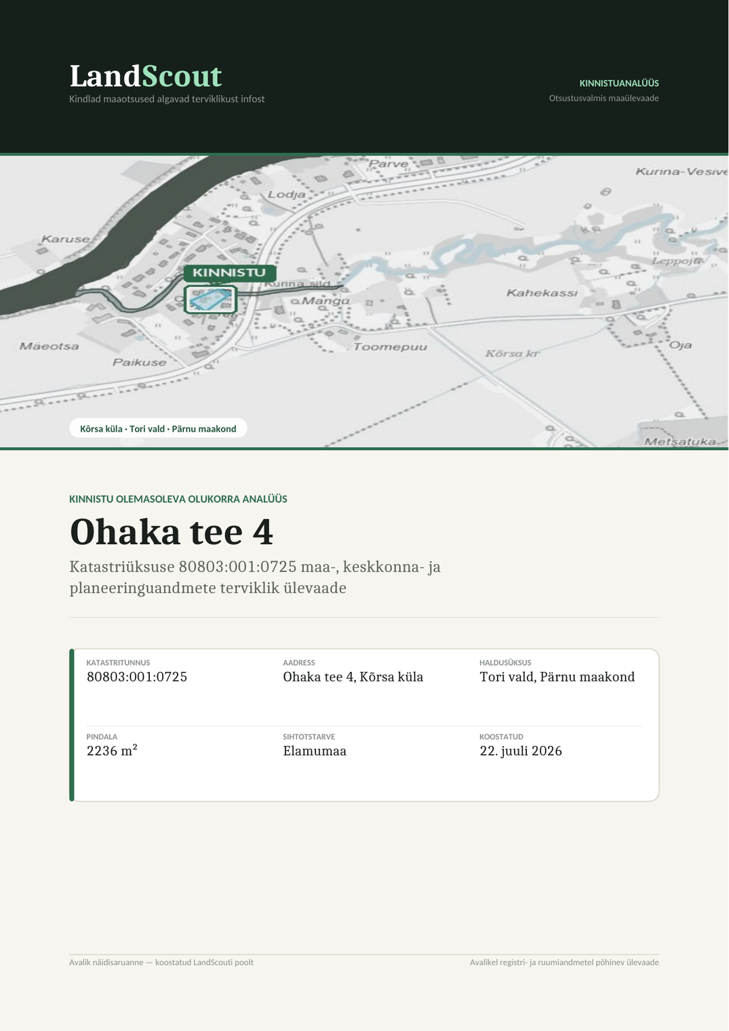Click the KATASTRITUNNUS field label
This screenshot has width=729, height=1031.
pos(118,662)
